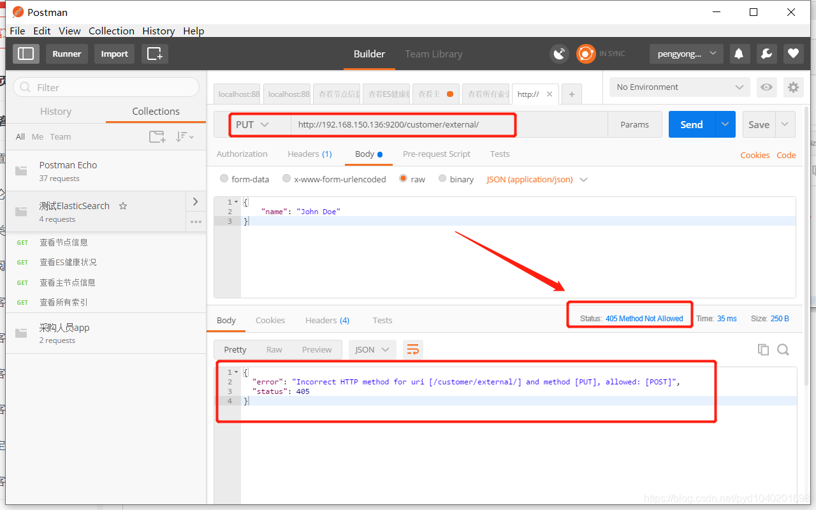Switch to sidebar History tab
Screen dimensions: 816x510
click(55, 111)
